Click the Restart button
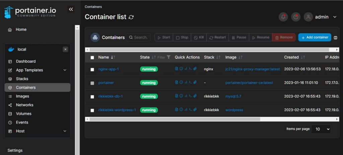The image size is (343, 155). pyautogui.click(x=218, y=37)
